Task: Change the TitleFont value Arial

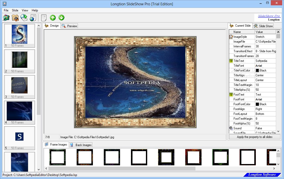Action: coord(265,65)
